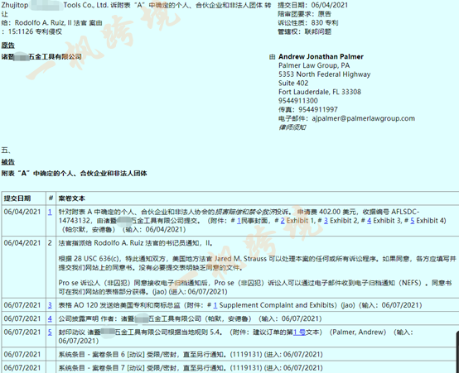Image resolution: width=459 pixels, height=373 pixels.
Task: Select the 公司披露声明 text in entry 4
Action: pos(78,318)
